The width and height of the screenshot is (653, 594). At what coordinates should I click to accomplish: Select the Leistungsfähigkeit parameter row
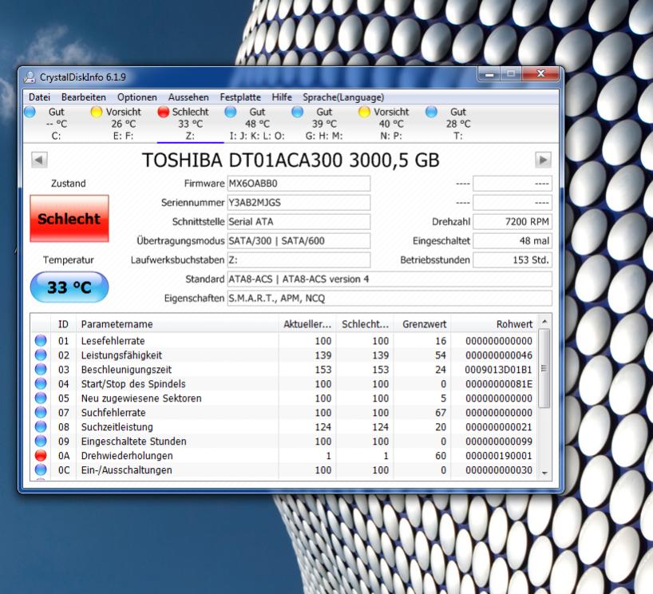pos(284,355)
